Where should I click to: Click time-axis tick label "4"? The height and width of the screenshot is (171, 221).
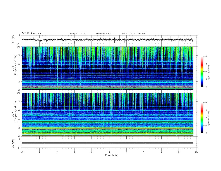[x=92, y=152]
